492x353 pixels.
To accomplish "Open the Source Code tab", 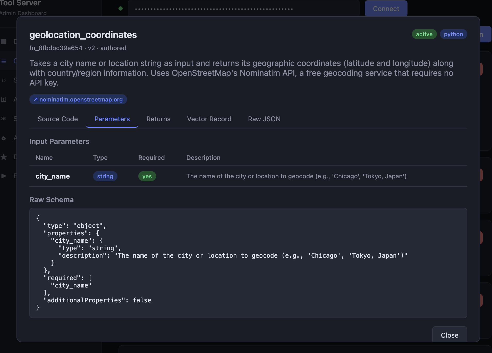I will tap(58, 119).
